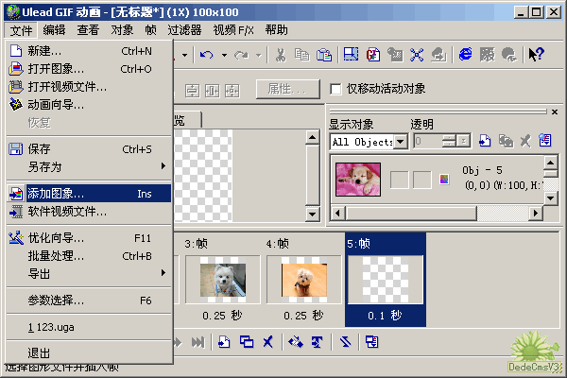This screenshot has height=378, width=567.
Task: Select frame 3 thumbnail
Action: (x=223, y=280)
